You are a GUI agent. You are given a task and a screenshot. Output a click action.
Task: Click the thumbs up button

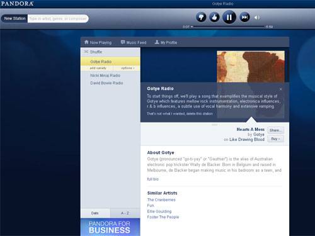tap(214, 17)
